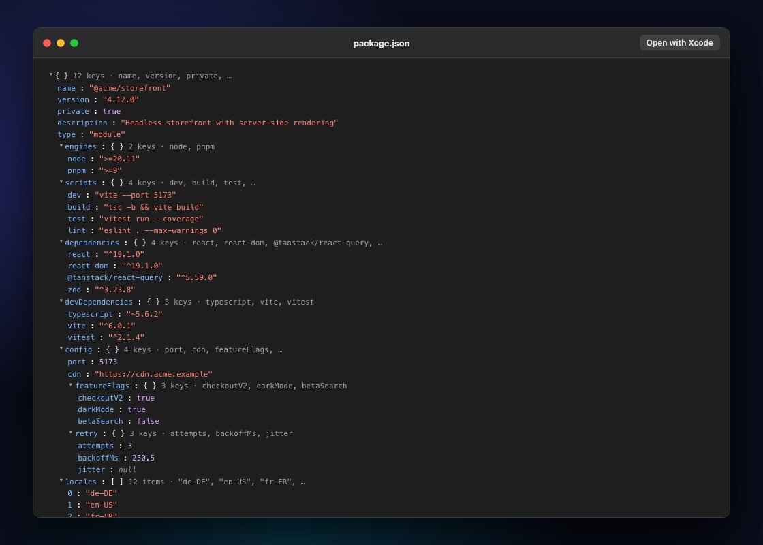Collapse the engines object triangle
Viewport: 763px width, 545px height.
(61, 146)
